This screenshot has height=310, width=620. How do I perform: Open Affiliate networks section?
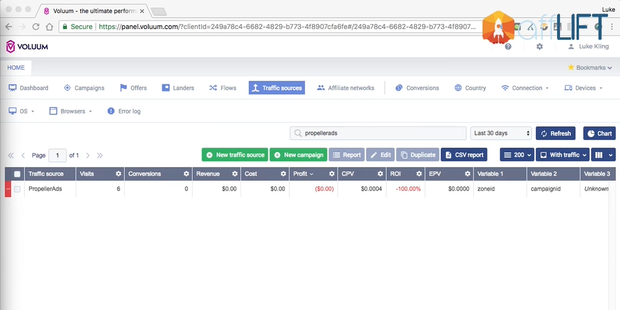click(x=346, y=88)
